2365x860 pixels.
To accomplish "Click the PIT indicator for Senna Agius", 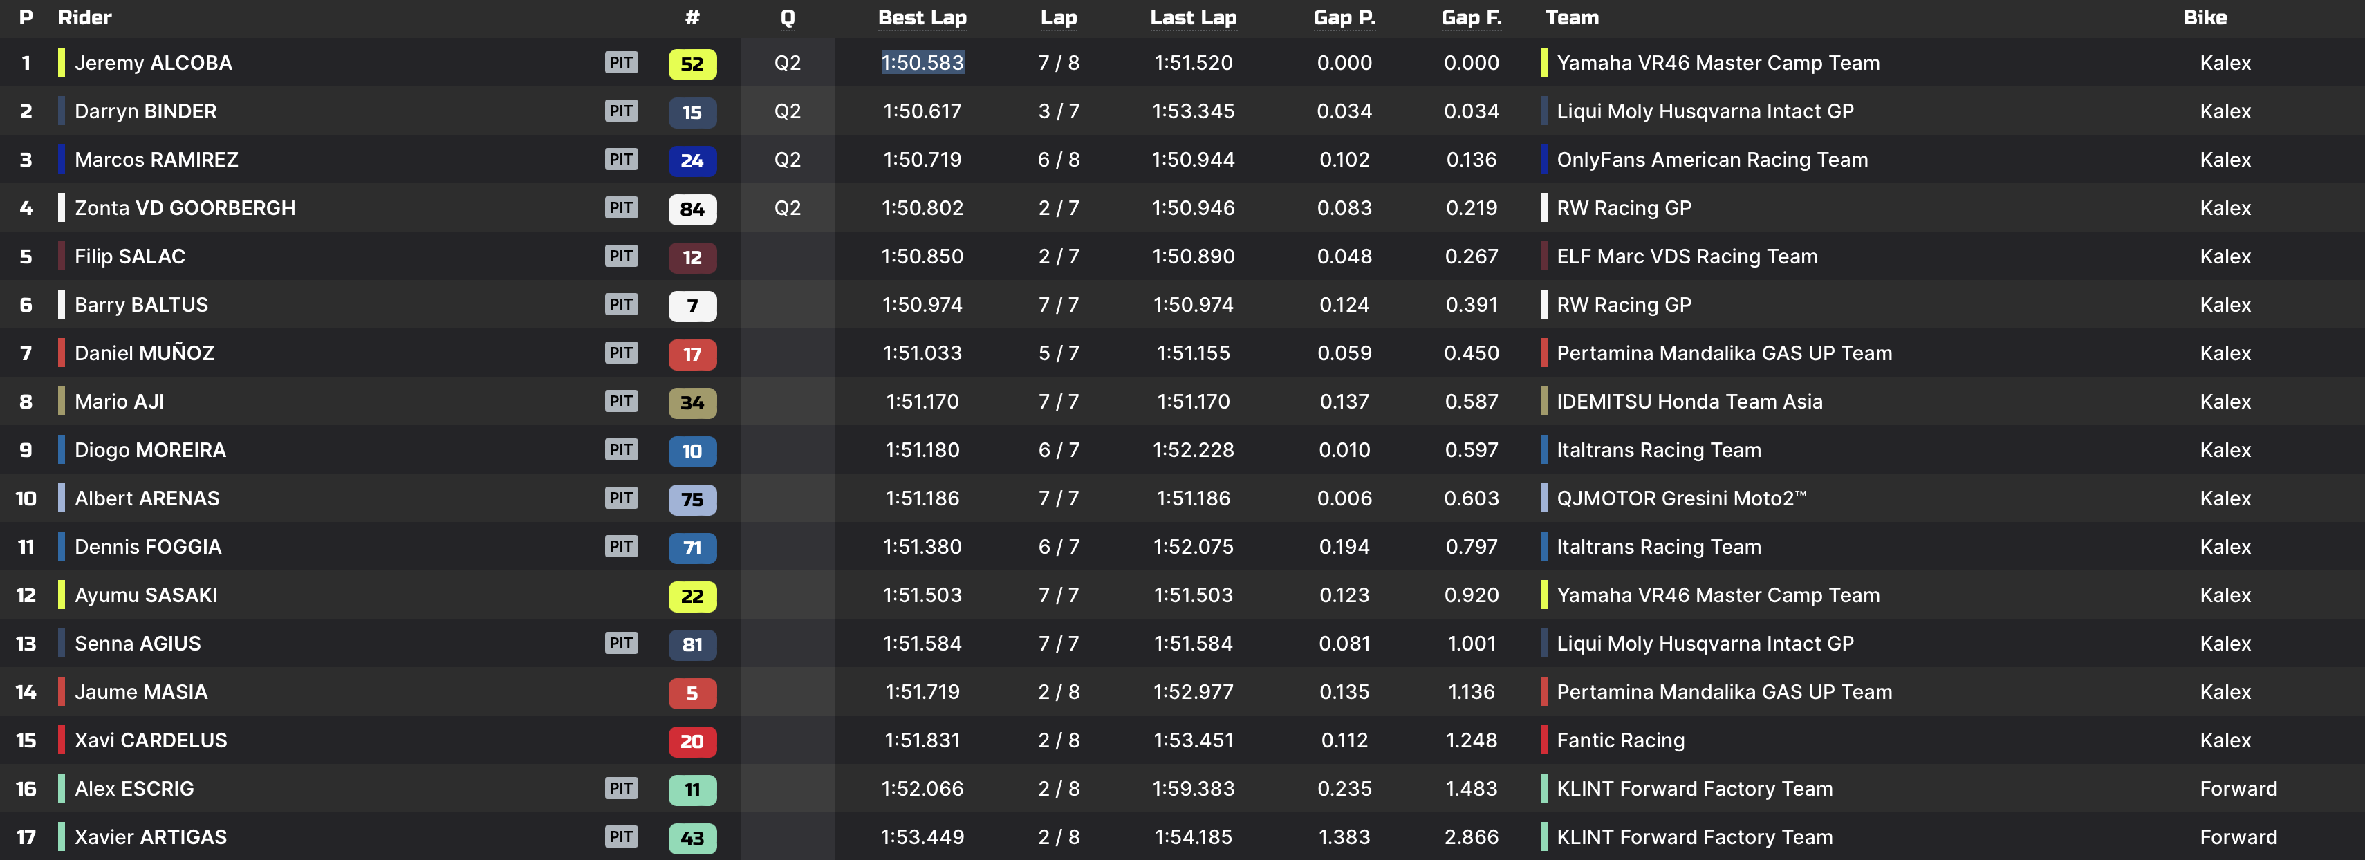I will (622, 644).
